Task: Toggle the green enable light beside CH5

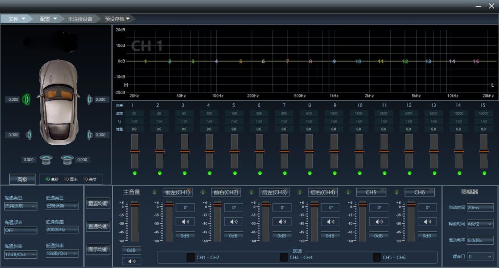Action: [348, 192]
